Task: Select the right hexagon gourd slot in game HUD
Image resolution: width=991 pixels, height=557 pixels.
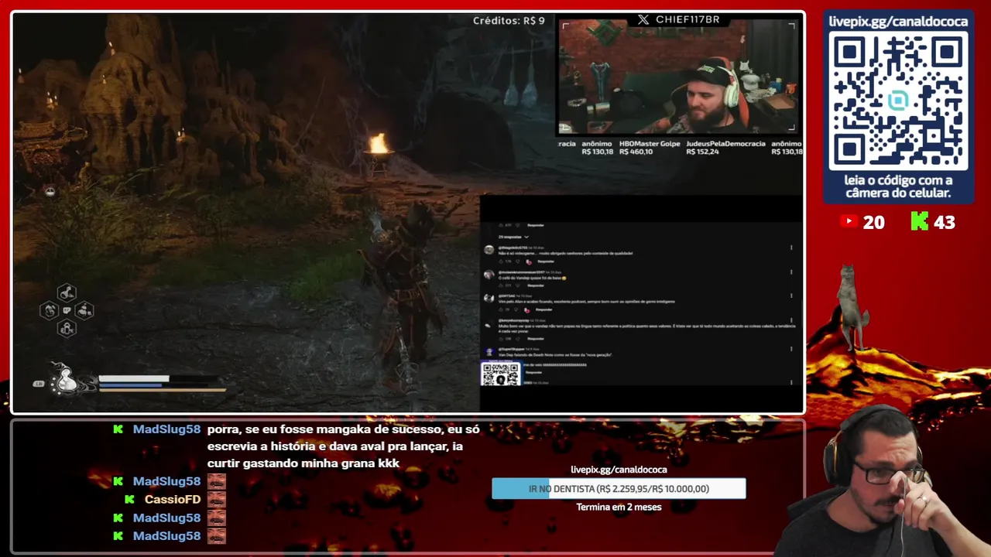Action: 84,310
